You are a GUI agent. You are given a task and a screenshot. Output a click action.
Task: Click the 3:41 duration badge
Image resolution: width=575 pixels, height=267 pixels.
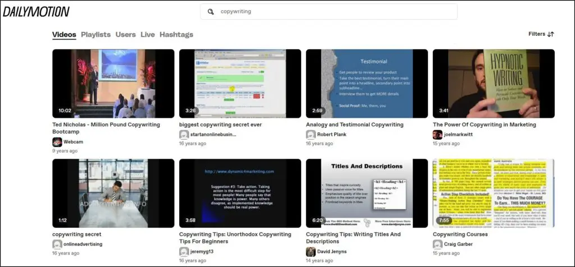pyautogui.click(x=444, y=111)
